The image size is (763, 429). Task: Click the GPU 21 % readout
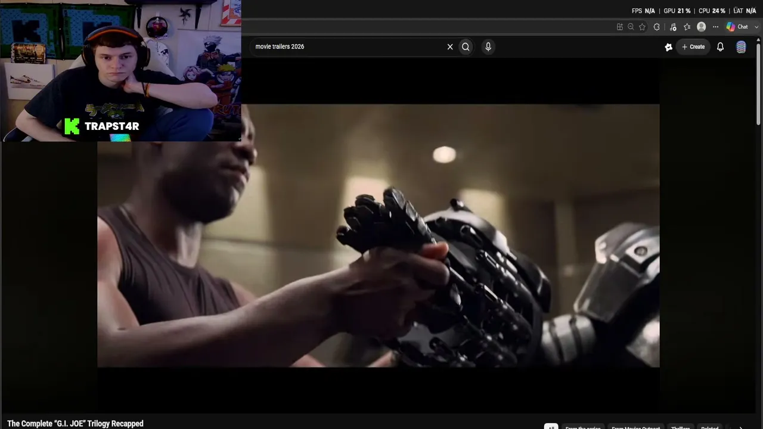677,11
